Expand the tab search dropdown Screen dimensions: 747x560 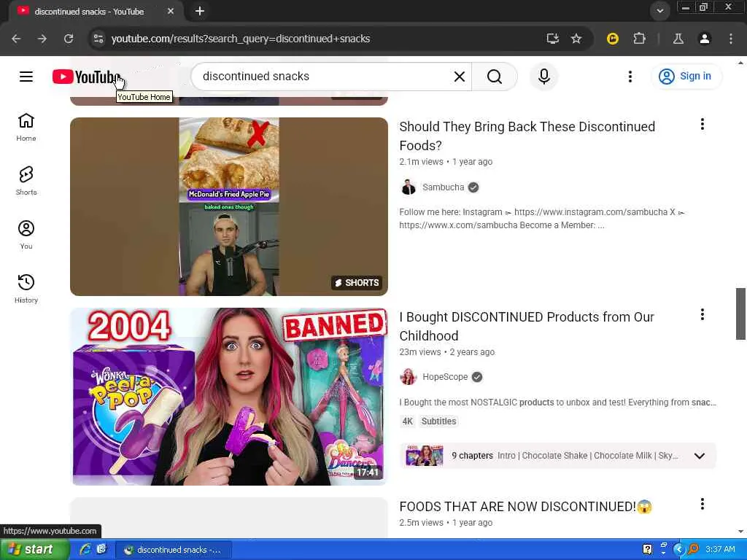pyautogui.click(x=659, y=11)
